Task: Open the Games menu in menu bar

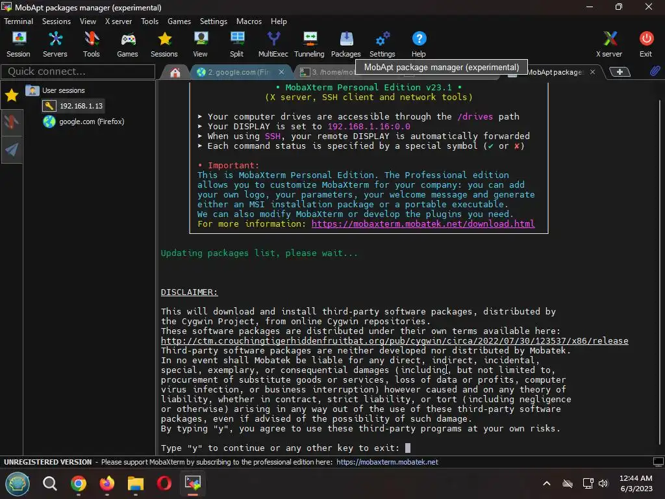Action: [179, 21]
